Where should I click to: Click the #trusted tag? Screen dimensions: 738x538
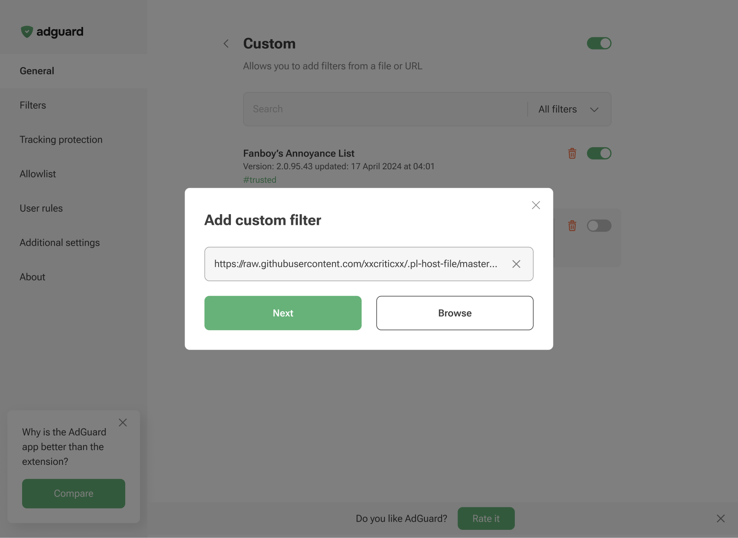[x=260, y=180]
